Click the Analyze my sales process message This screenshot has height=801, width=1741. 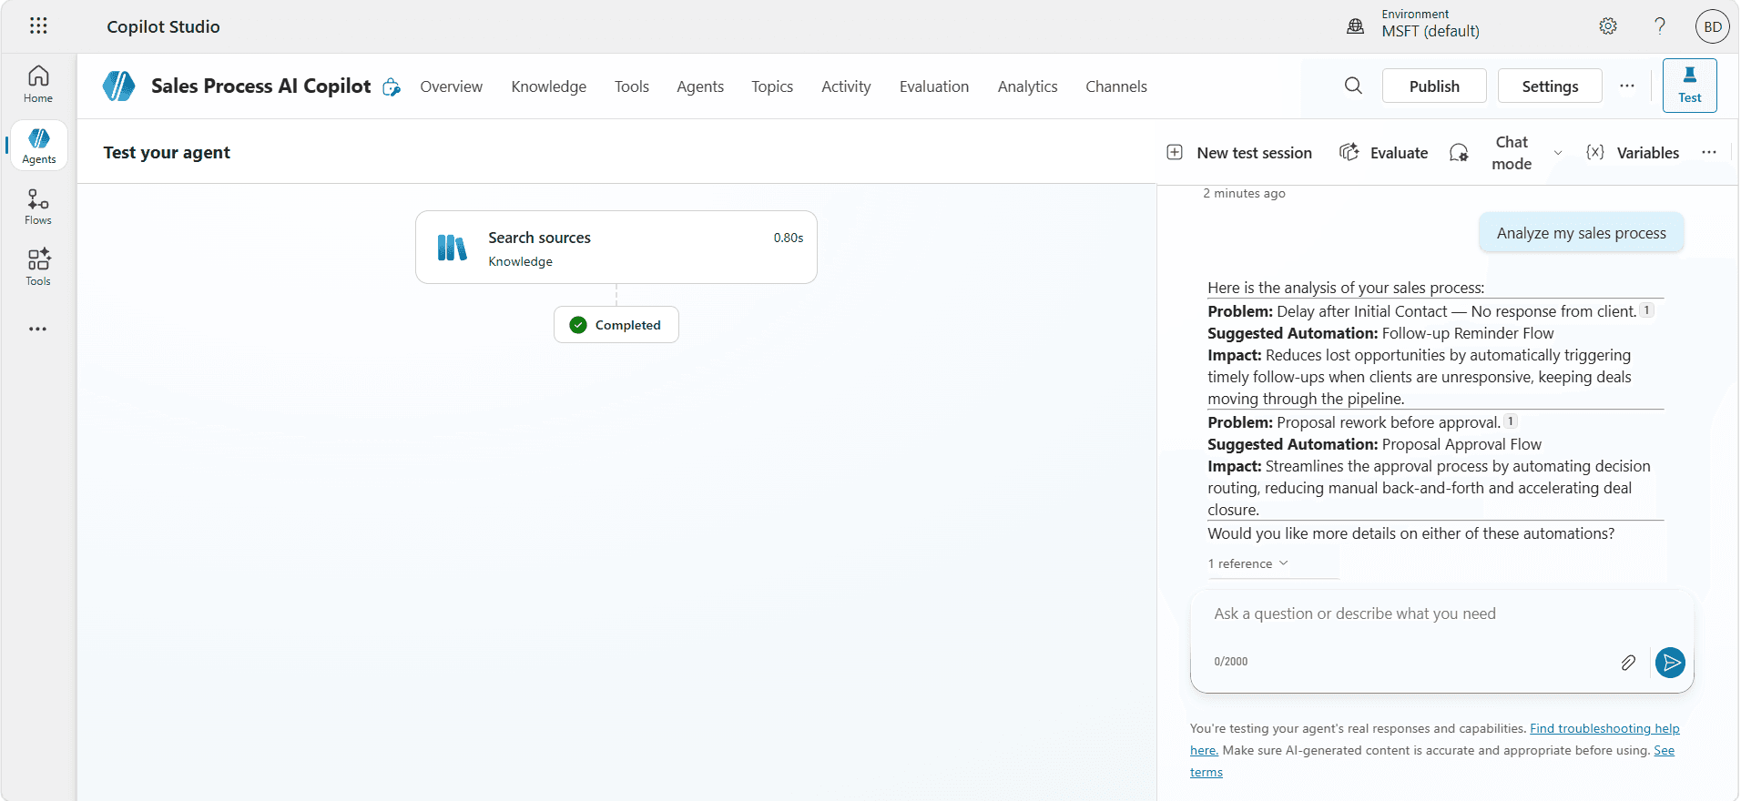(1582, 233)
